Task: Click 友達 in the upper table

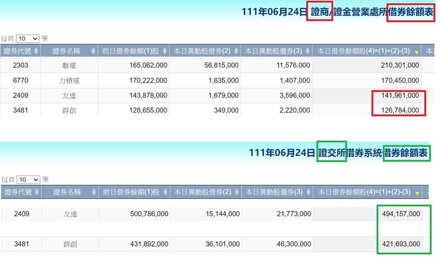Action: (x=69, y=96)
